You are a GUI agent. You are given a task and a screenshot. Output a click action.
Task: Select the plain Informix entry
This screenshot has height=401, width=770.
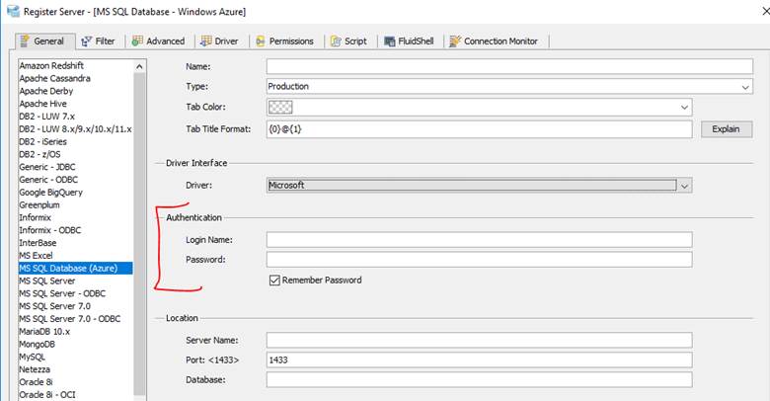pyautogui.click(x=36, y=217)
